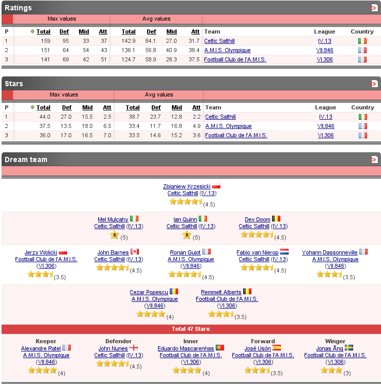381x384 pixels.
Task: Open Cezar Popescu's player page
Action: click(x=149, y=293)
